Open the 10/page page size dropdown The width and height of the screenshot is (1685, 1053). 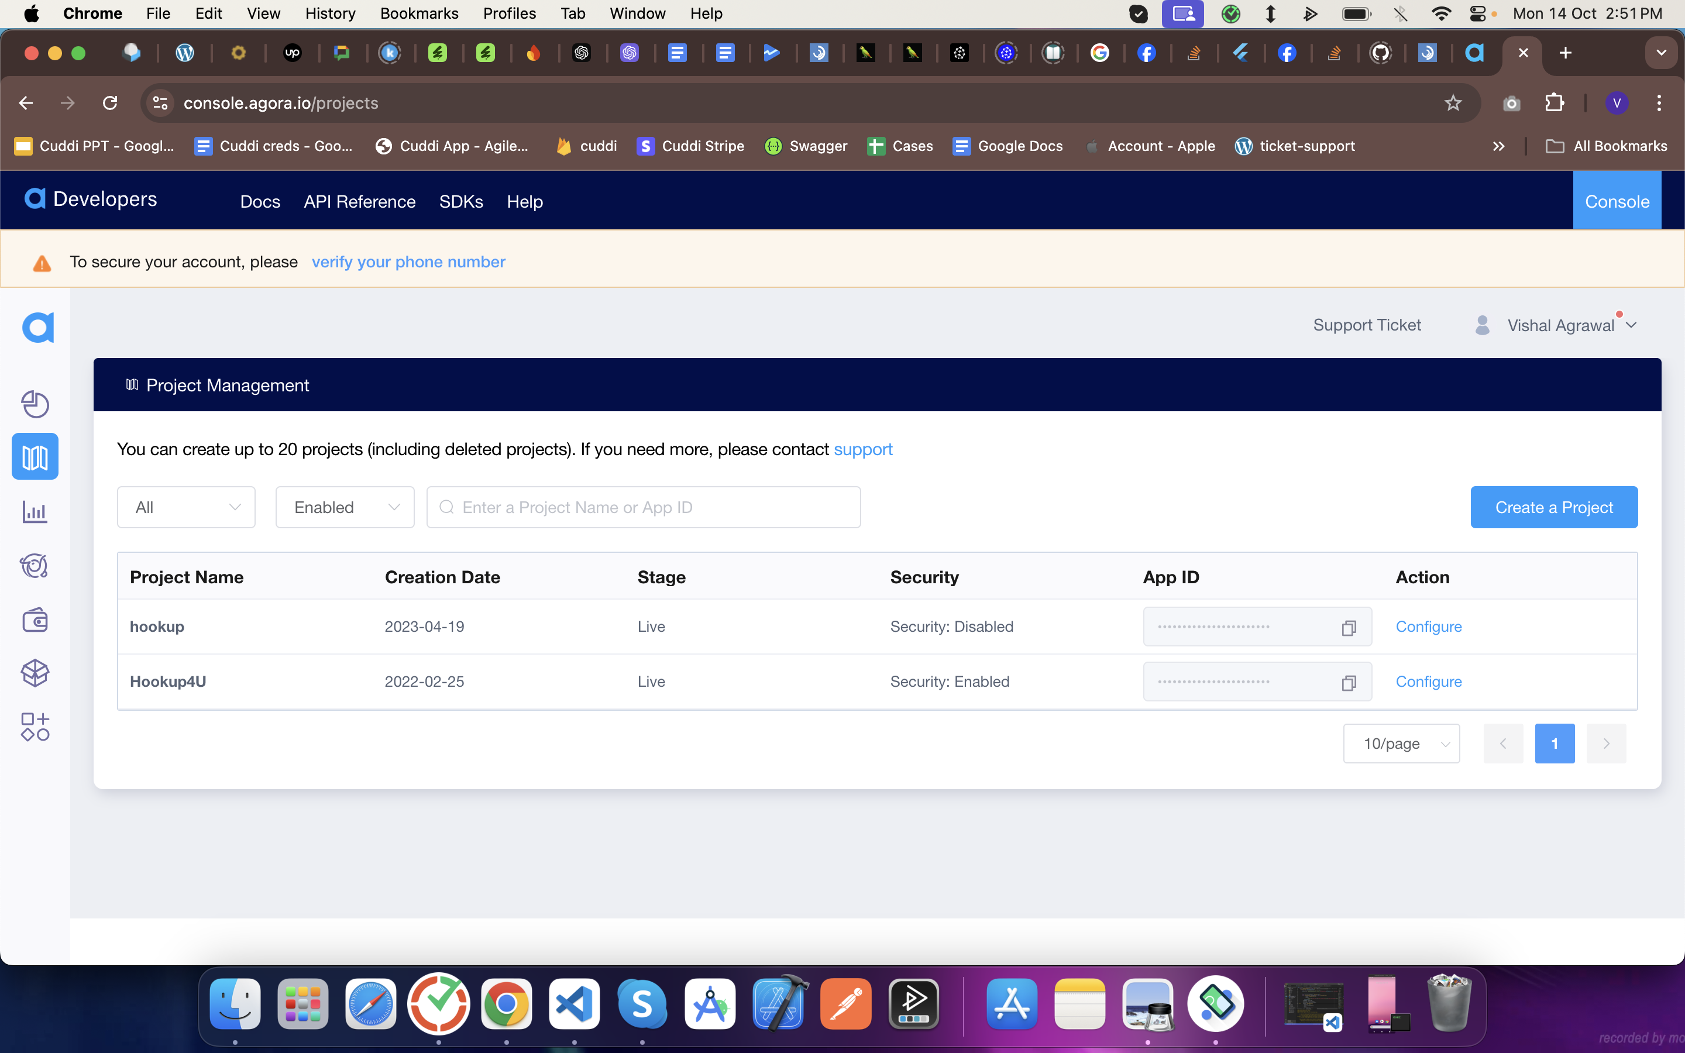click(1401, 743)
